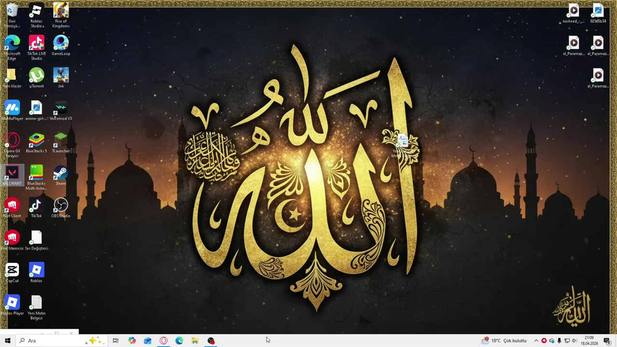Viewport: 617px width, 347px height.
Task: Click the .lnk game shortcut icon
Action: coord(61,78)
